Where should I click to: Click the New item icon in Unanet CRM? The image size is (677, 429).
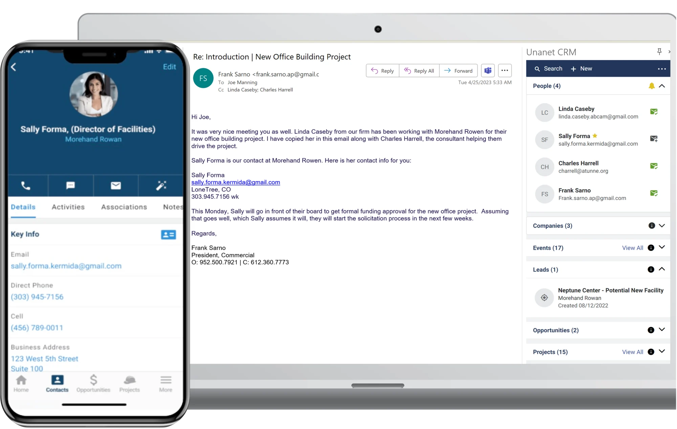coord(574,69)
